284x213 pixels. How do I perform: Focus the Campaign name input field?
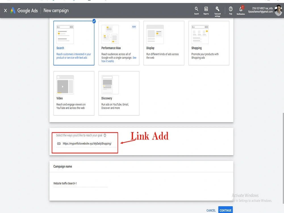click(x=80, y=183)
